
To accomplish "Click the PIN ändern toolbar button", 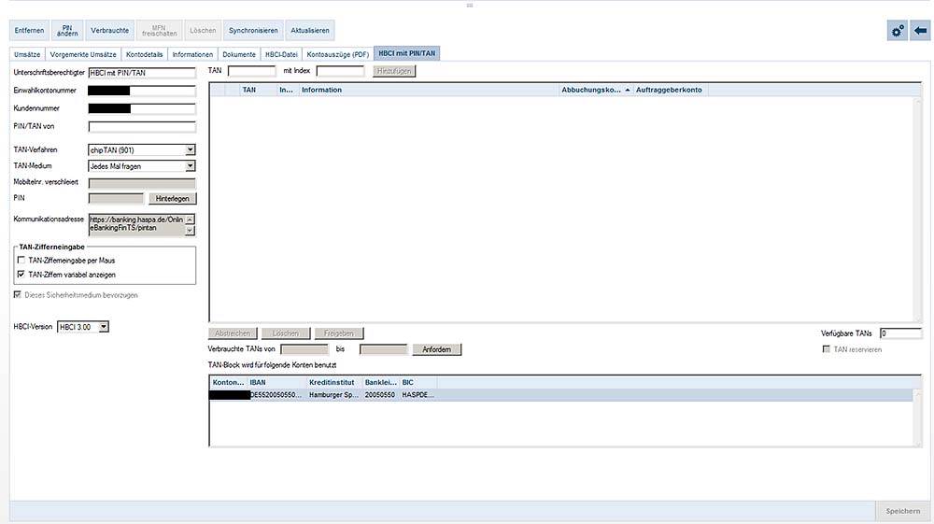I will tap(68, 31).
